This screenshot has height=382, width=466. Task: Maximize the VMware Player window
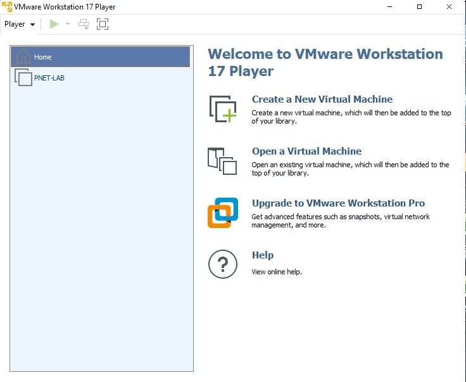(x=419, y=7)
